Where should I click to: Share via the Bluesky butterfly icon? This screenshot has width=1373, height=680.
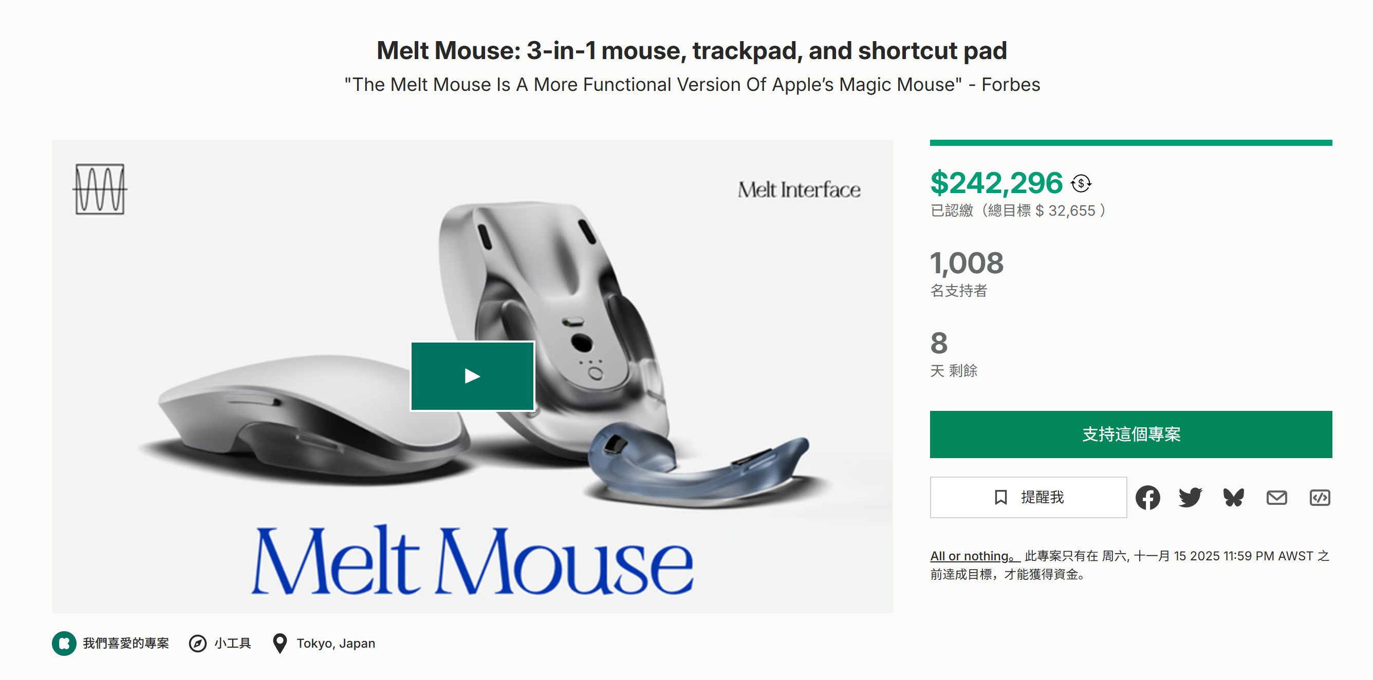(x=1233, y=498)
